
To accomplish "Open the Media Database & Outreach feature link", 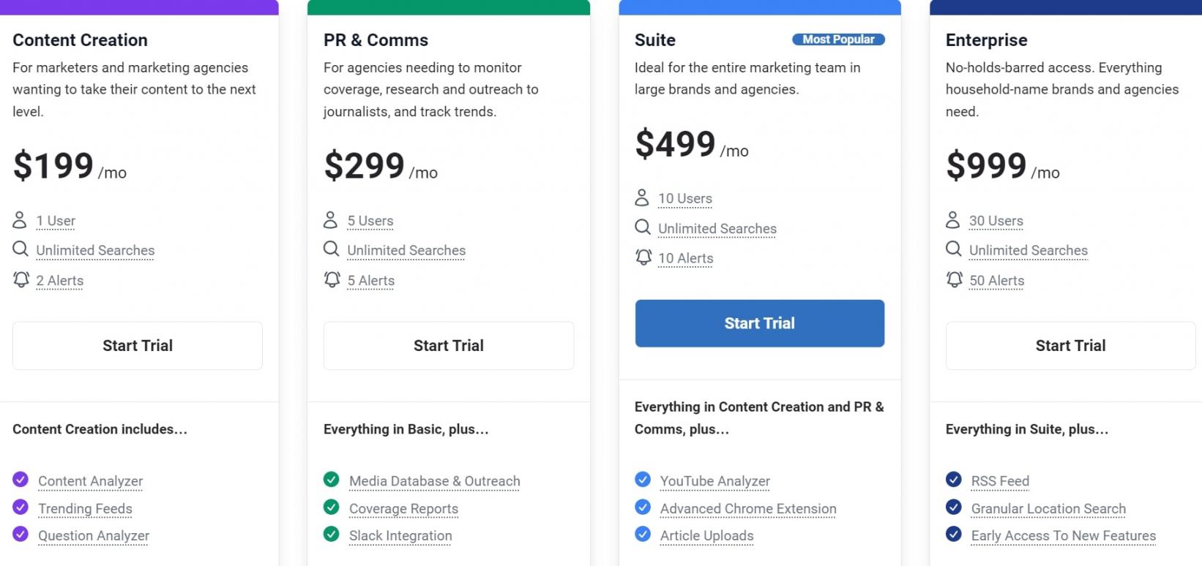I will [x=434, y=481].
